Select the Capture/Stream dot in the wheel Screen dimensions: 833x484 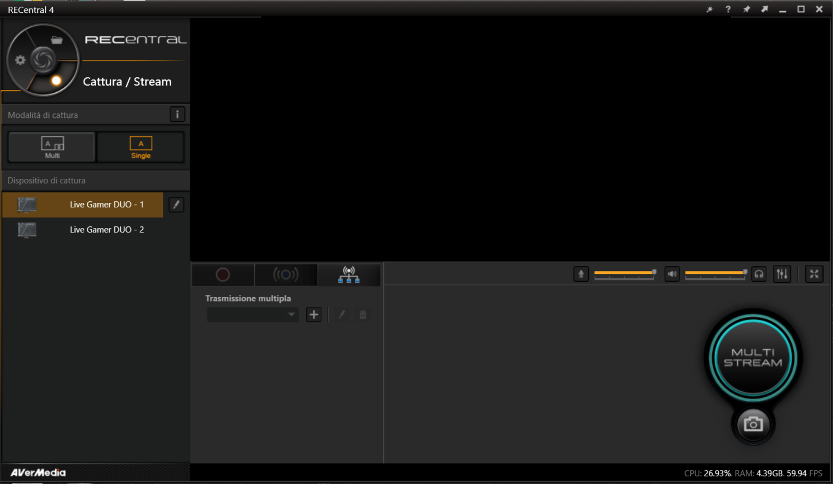56,81
